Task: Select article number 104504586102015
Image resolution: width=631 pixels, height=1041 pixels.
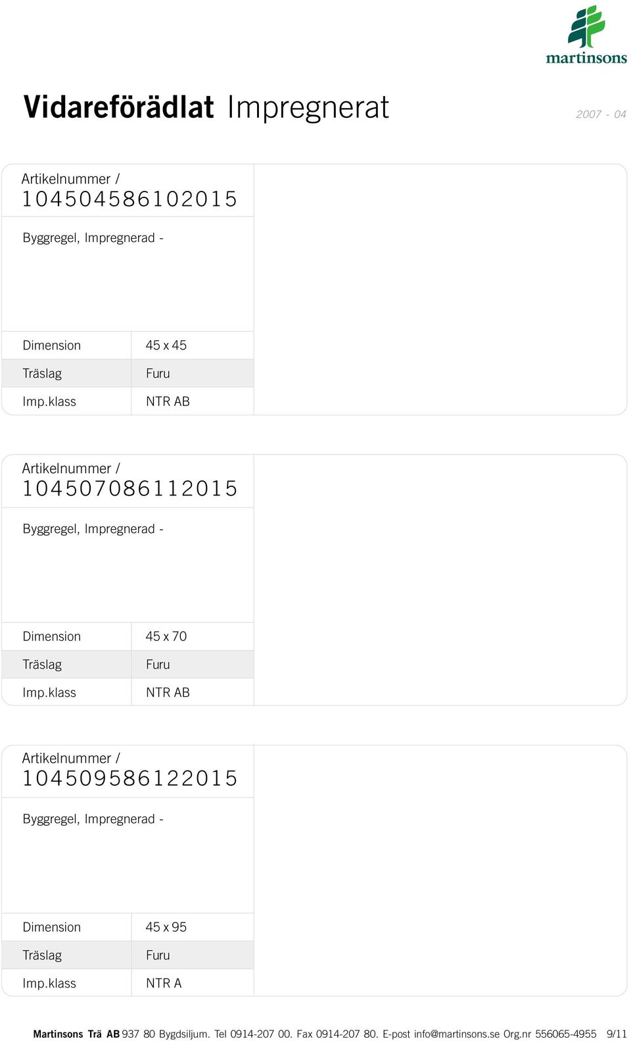Action: pos(129,199)
